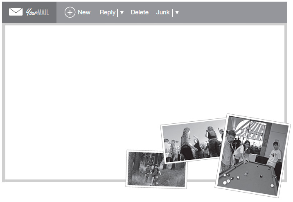
Task: Open the forest cyclists photo
Action: coord(156,169)
